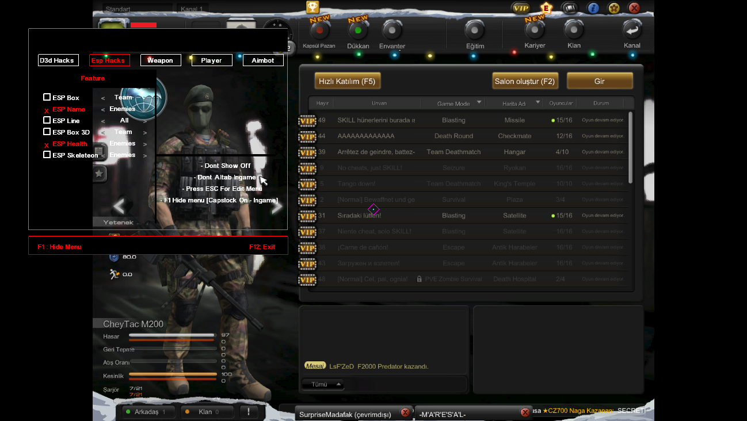Switch to the D3d Hacks tab
747x421 pixels.
pyautogui.click(x=58, y=60)
